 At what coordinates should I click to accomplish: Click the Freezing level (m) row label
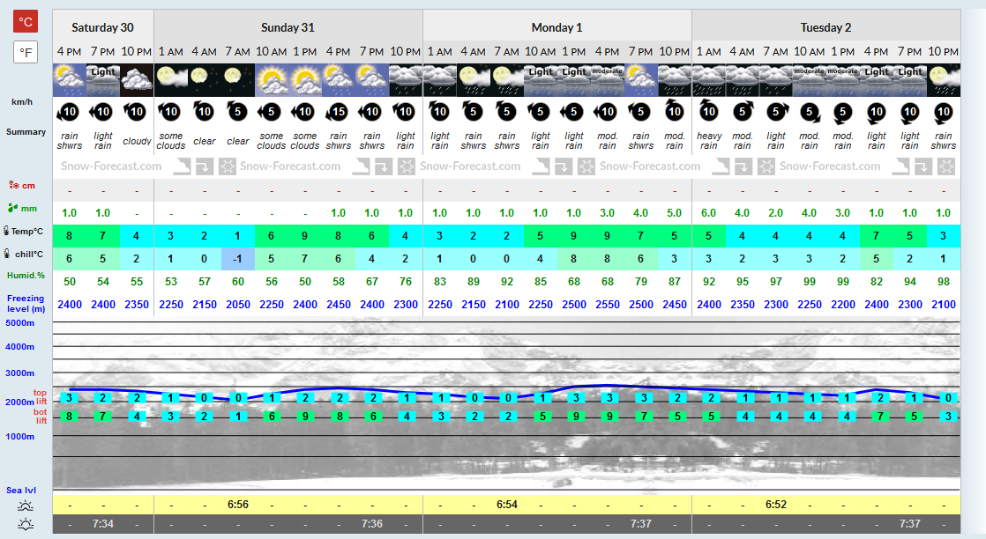26,304
